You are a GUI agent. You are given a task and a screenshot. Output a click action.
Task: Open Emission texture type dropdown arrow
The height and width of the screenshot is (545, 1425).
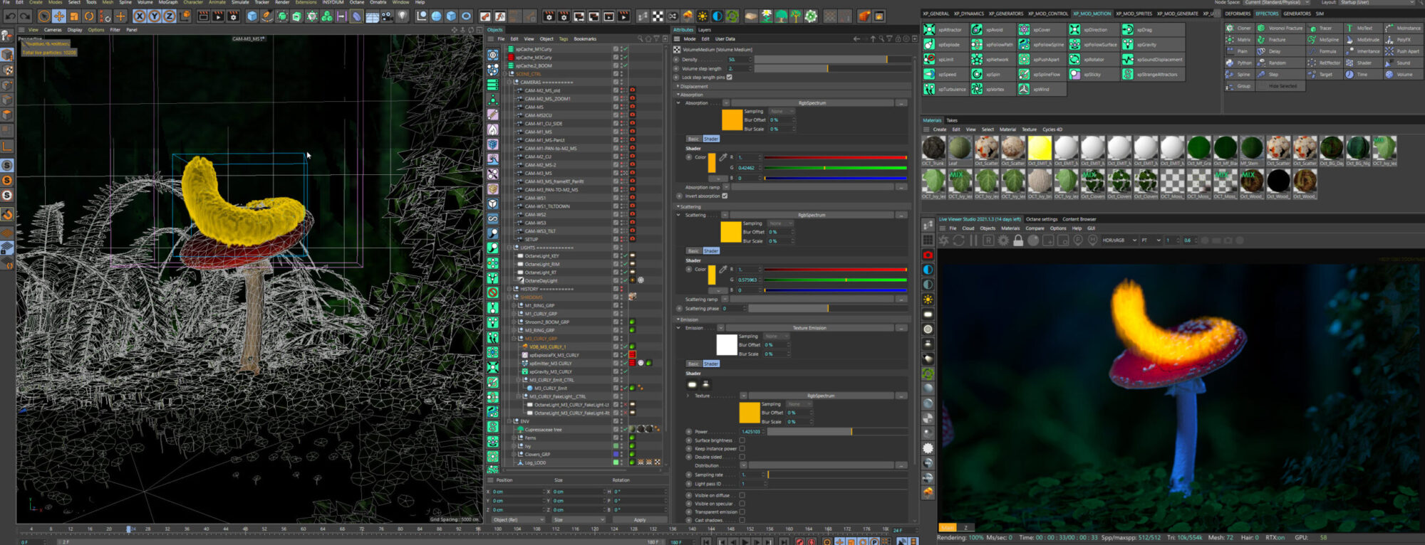tap(721, 328)
